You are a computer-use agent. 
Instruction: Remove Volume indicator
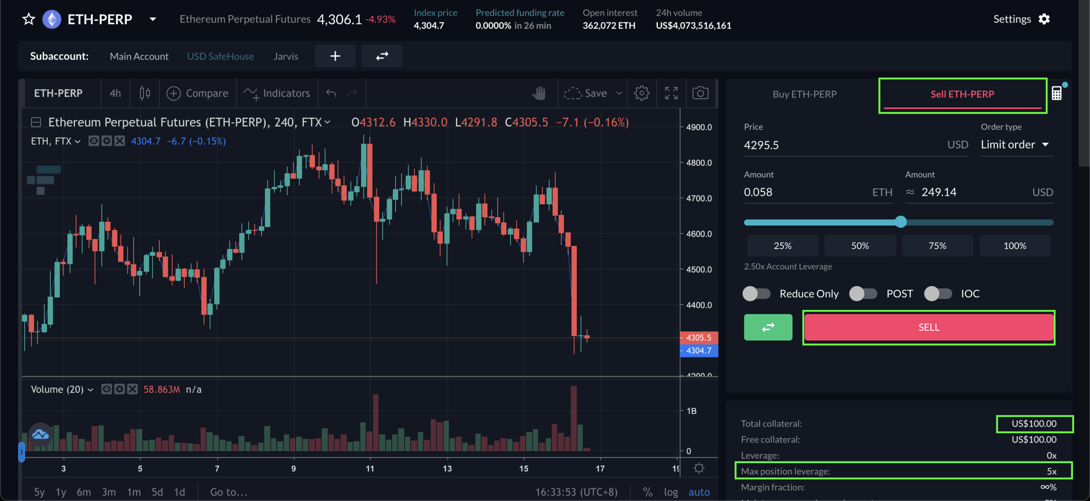(x=132, y=389)
